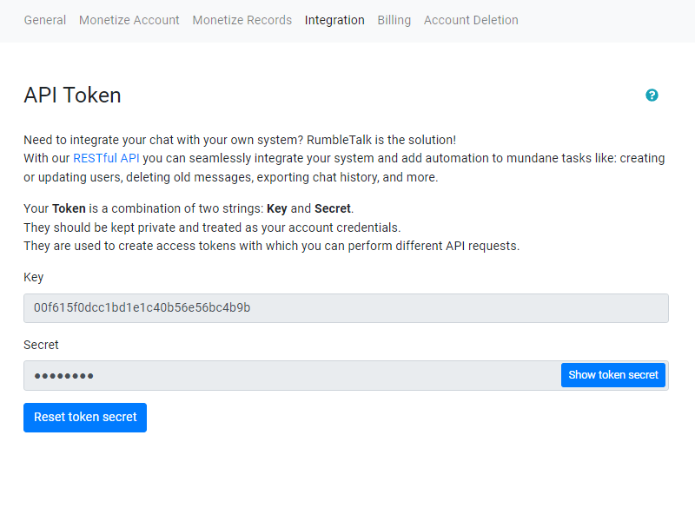Click the bold Secret word in the description
Viewport: 695px width, 521px height.
(333, 208)
